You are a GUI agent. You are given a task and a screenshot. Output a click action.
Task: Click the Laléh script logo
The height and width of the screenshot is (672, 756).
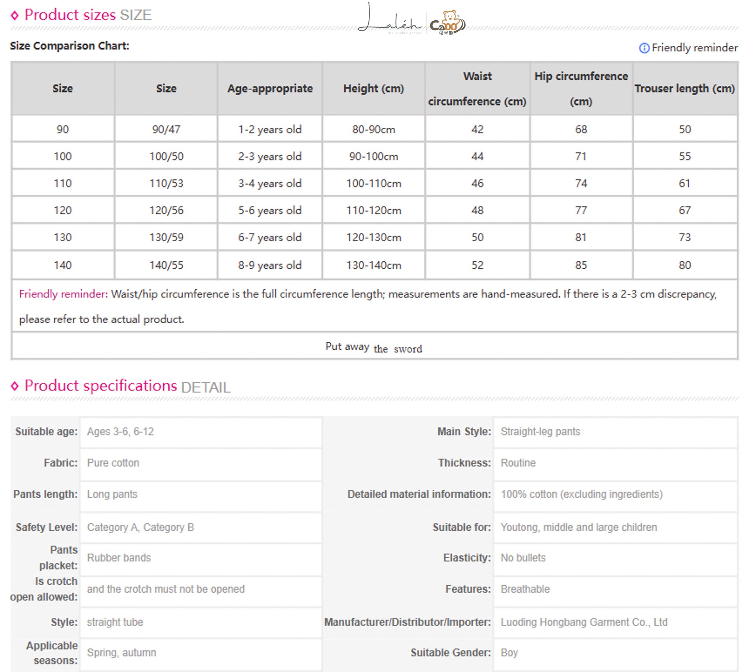(390, 19)
